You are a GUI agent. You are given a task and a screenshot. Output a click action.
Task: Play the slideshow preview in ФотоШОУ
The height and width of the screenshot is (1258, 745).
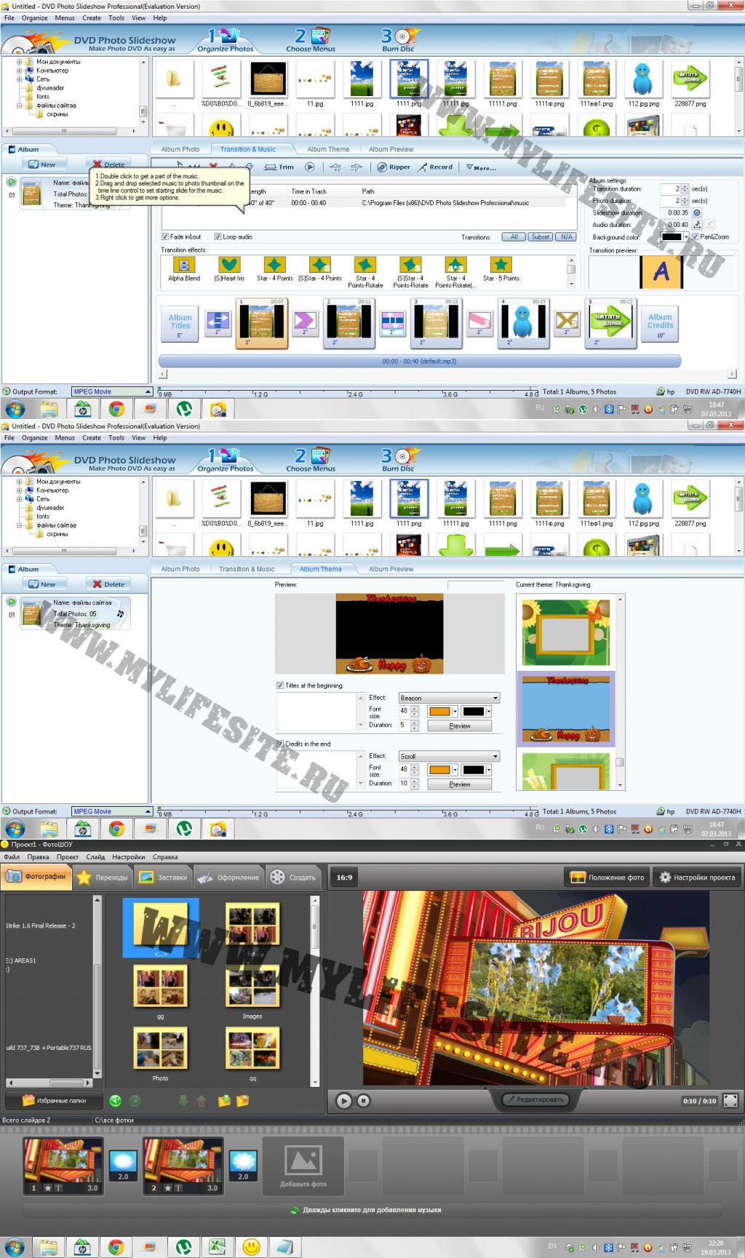pos(344,1101)
